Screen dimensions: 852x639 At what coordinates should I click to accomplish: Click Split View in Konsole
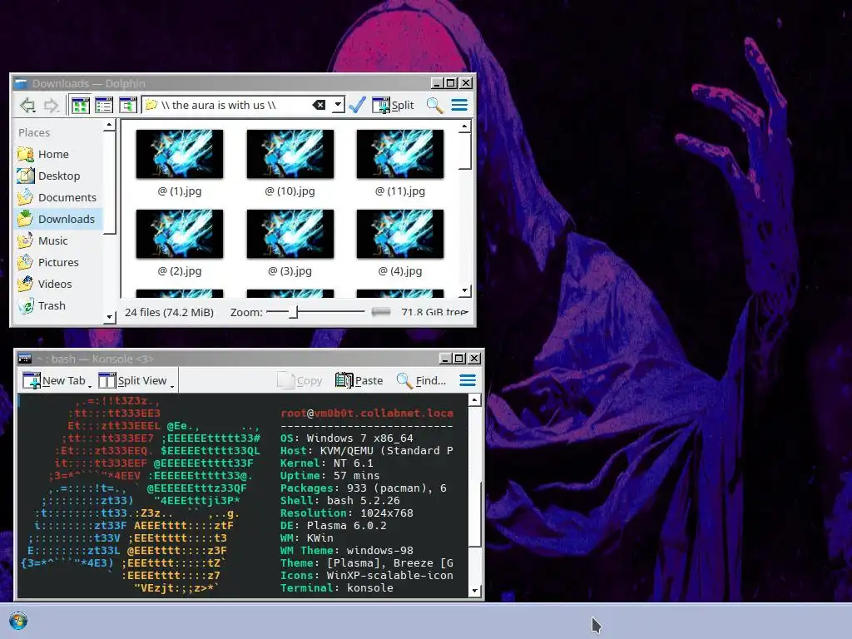click(133, 380)
